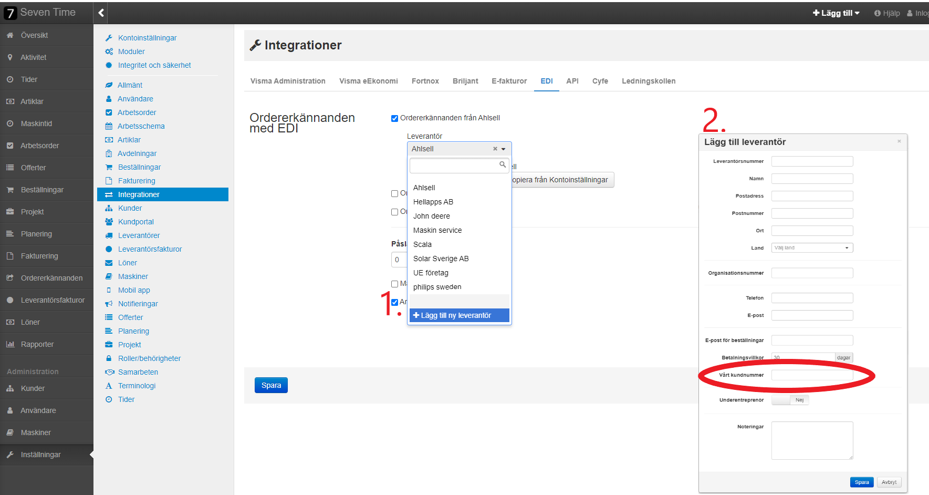Click the Hjälp info icon in top bar
This screenshot has height=495, width=929.
(877, 13)
